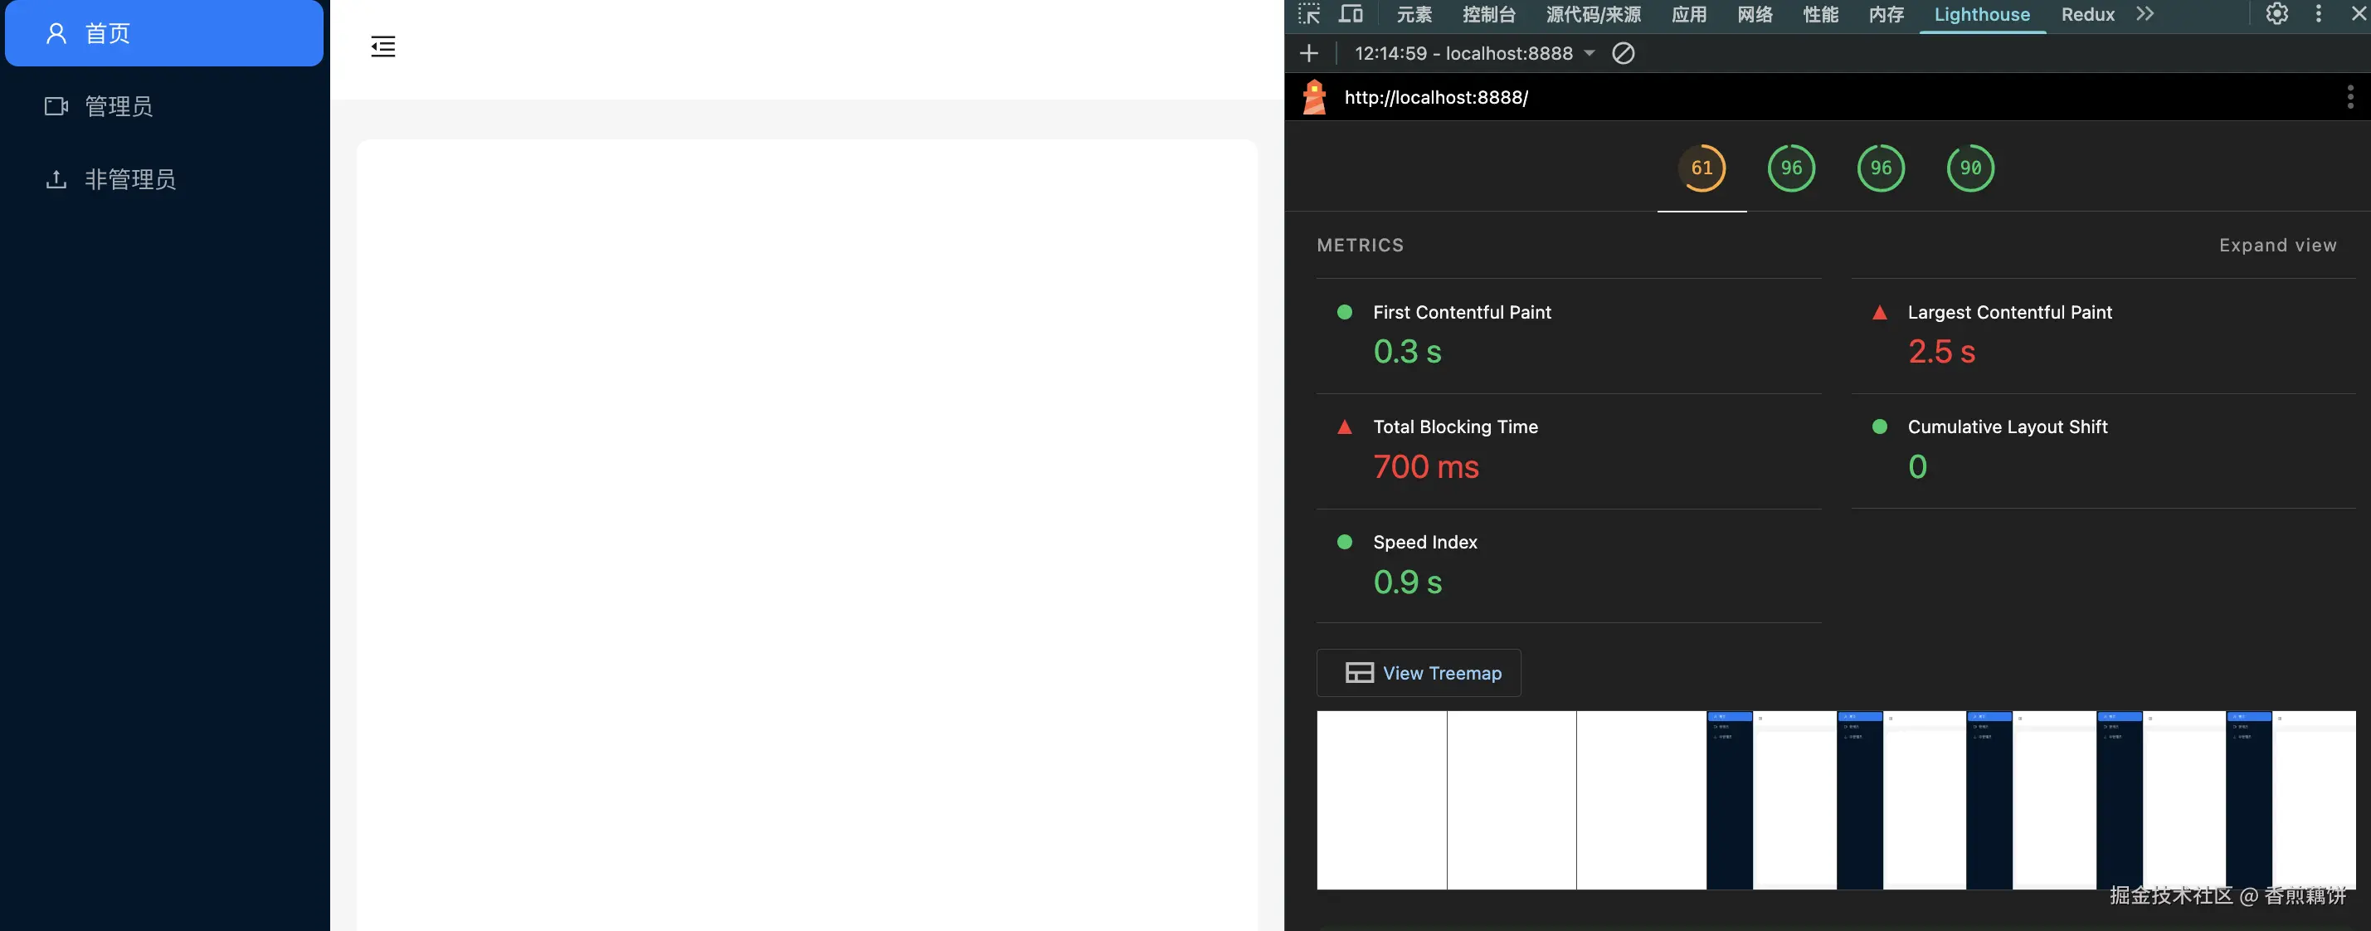Viewport: 2371px width, 931px height.
Task: Open DevTools three-dot customize menu
Action: click(2318, 14)
